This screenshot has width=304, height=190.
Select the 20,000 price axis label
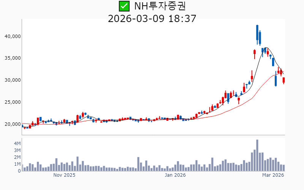click(x=12, y=124)
